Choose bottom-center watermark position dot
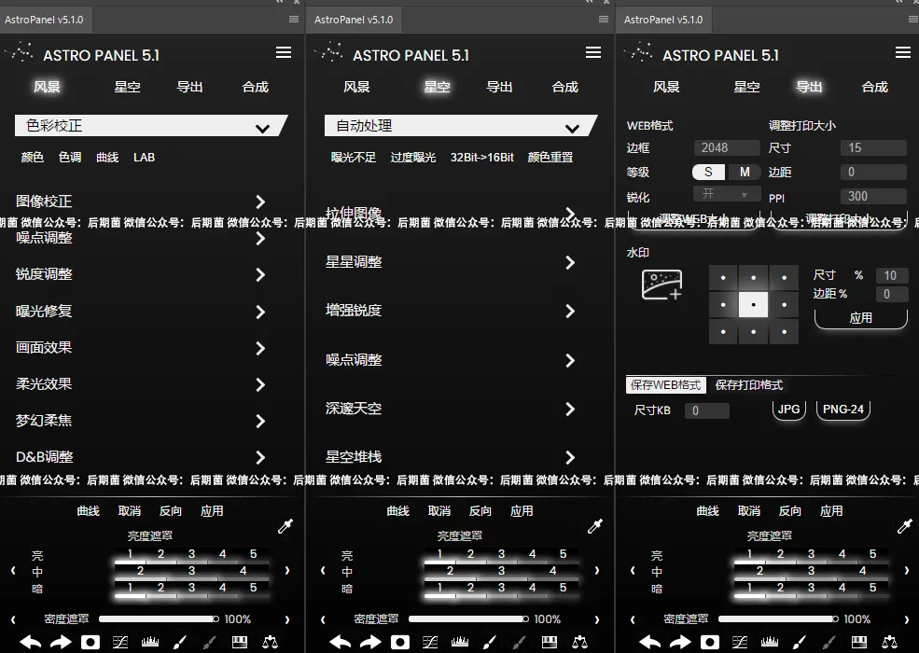 (x=753, y=332)
